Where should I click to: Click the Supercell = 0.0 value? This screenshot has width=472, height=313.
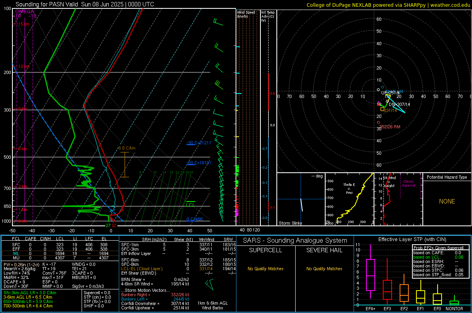click(97, 293)
